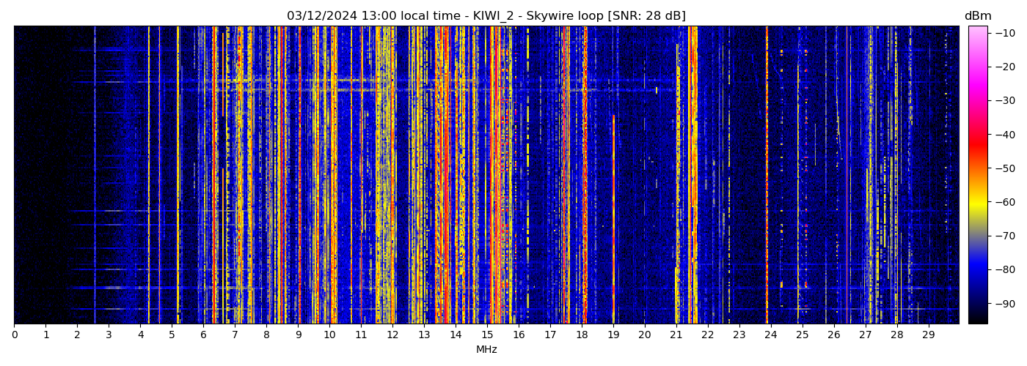The height and width of the screenshot is (366, 1027).
Task: Click the −40 colorbar tick label
Action: [1004, 135]
